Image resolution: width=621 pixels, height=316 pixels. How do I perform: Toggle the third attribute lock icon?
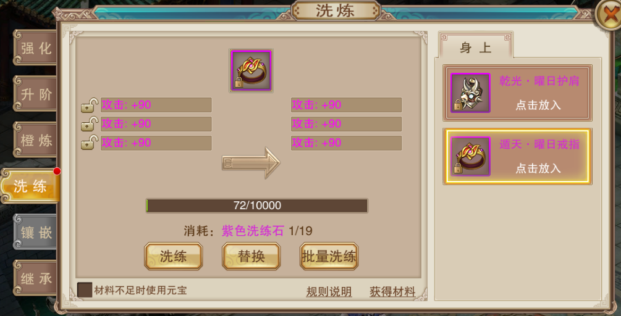[x=90, y=143]
